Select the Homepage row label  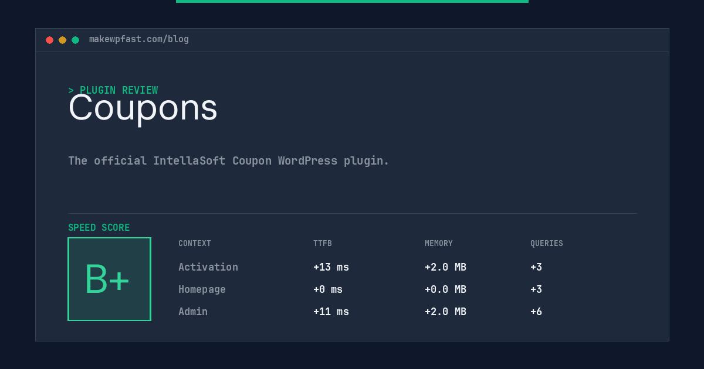(x=202, y=289)
